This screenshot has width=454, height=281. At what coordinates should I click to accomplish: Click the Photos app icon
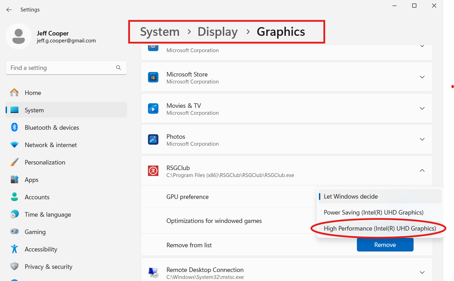pyautogui.click(x=153, y=139)
